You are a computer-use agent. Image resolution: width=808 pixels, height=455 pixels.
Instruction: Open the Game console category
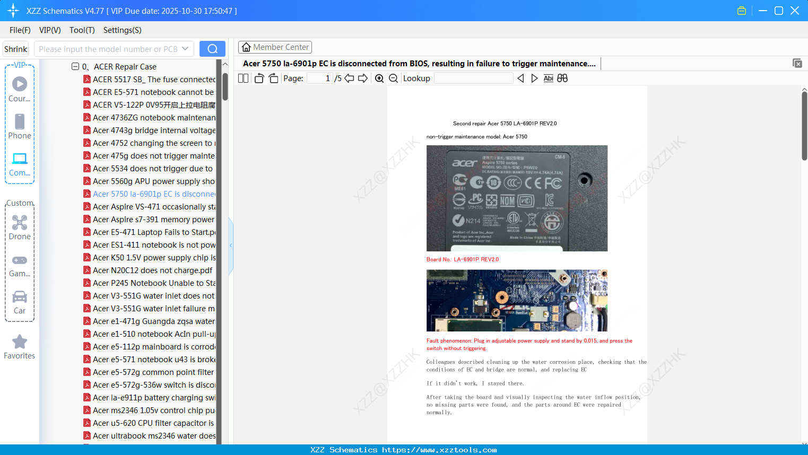20,266
